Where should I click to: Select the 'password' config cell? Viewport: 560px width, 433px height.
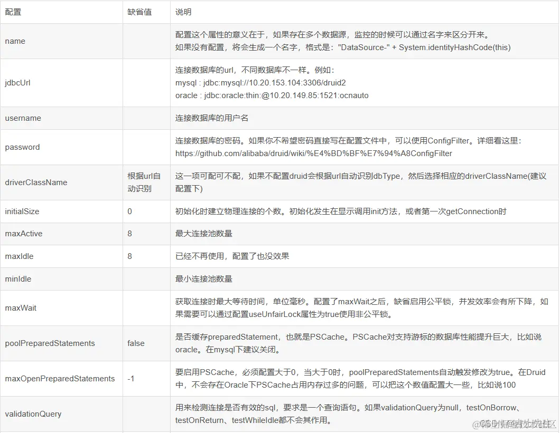(61, 147)
